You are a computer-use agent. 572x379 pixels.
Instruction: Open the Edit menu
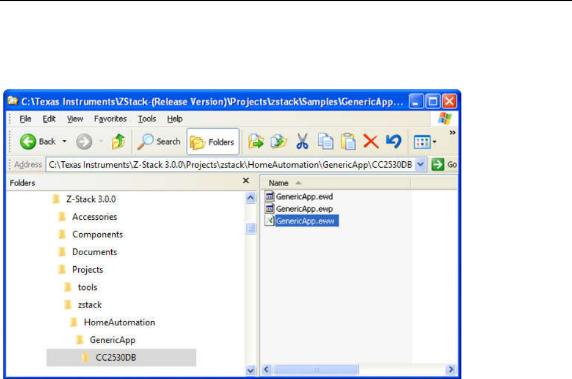click(49, 119)
